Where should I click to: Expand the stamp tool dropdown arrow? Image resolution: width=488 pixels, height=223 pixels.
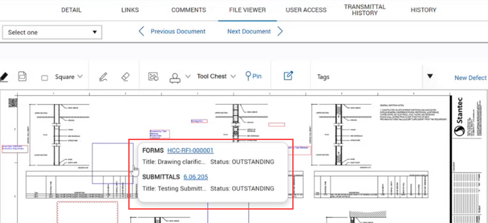tap(188, 76)
